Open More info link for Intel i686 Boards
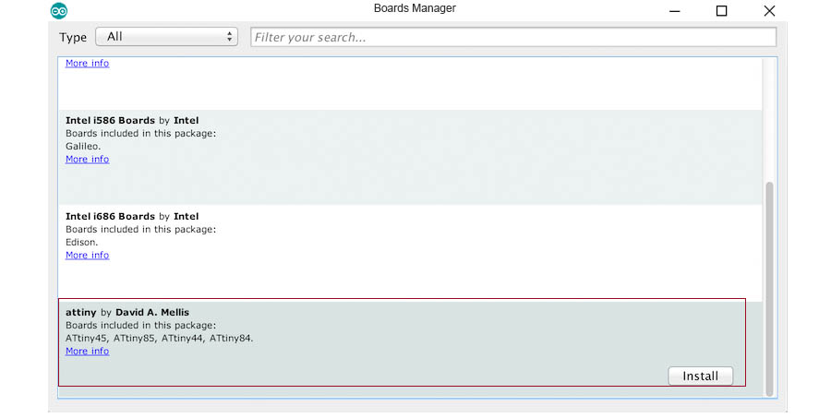Image resolution: width=831 pixels, height=418 pixels. click(x=88, y=255)
